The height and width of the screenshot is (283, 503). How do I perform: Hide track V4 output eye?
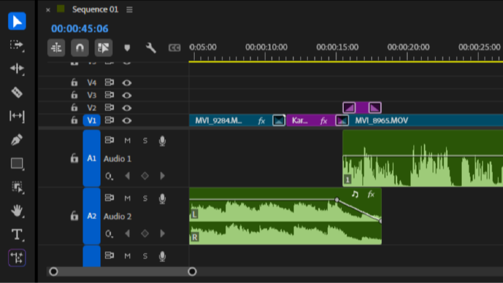click(127, 82)
